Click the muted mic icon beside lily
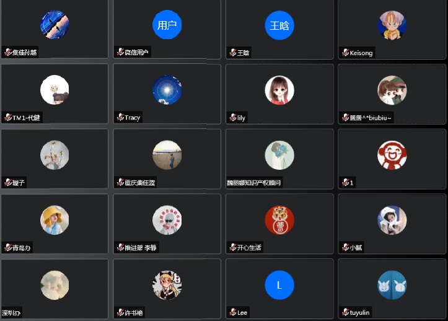 233,118
